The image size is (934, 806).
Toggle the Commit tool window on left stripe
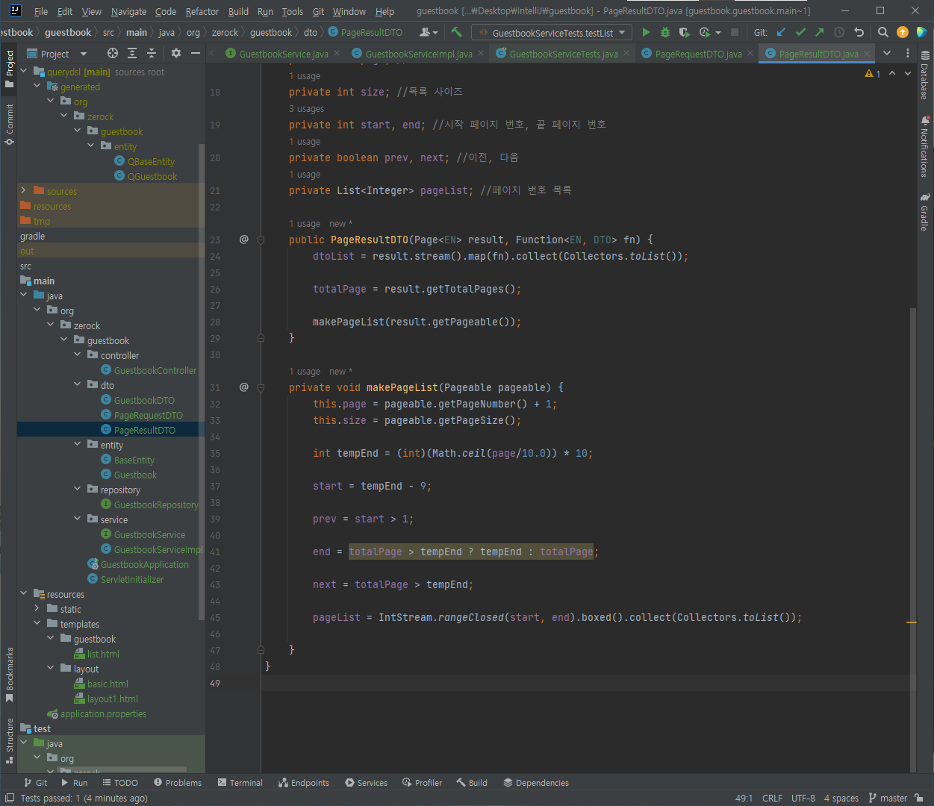coord(9,125)
